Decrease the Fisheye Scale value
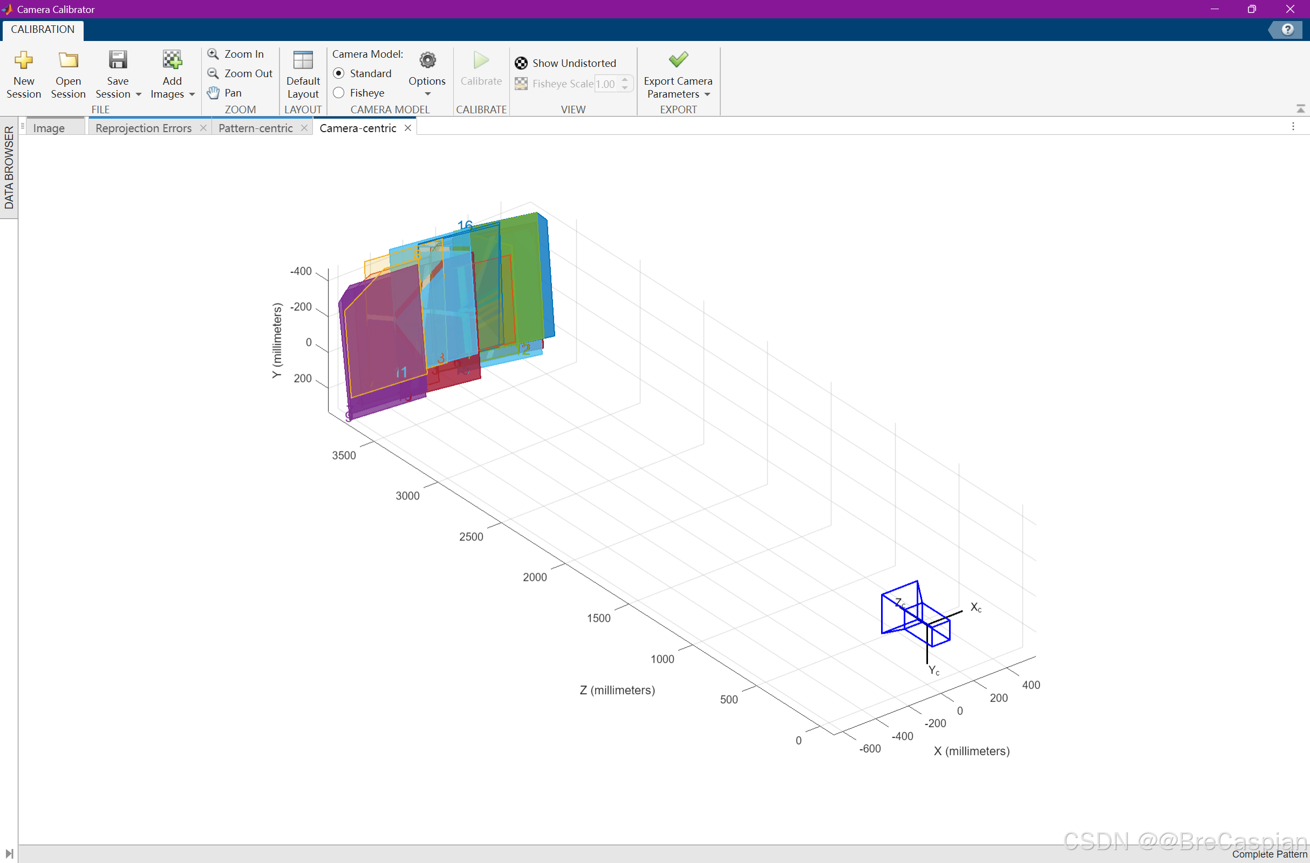The image size is (1310, 863). pos(625,87)
